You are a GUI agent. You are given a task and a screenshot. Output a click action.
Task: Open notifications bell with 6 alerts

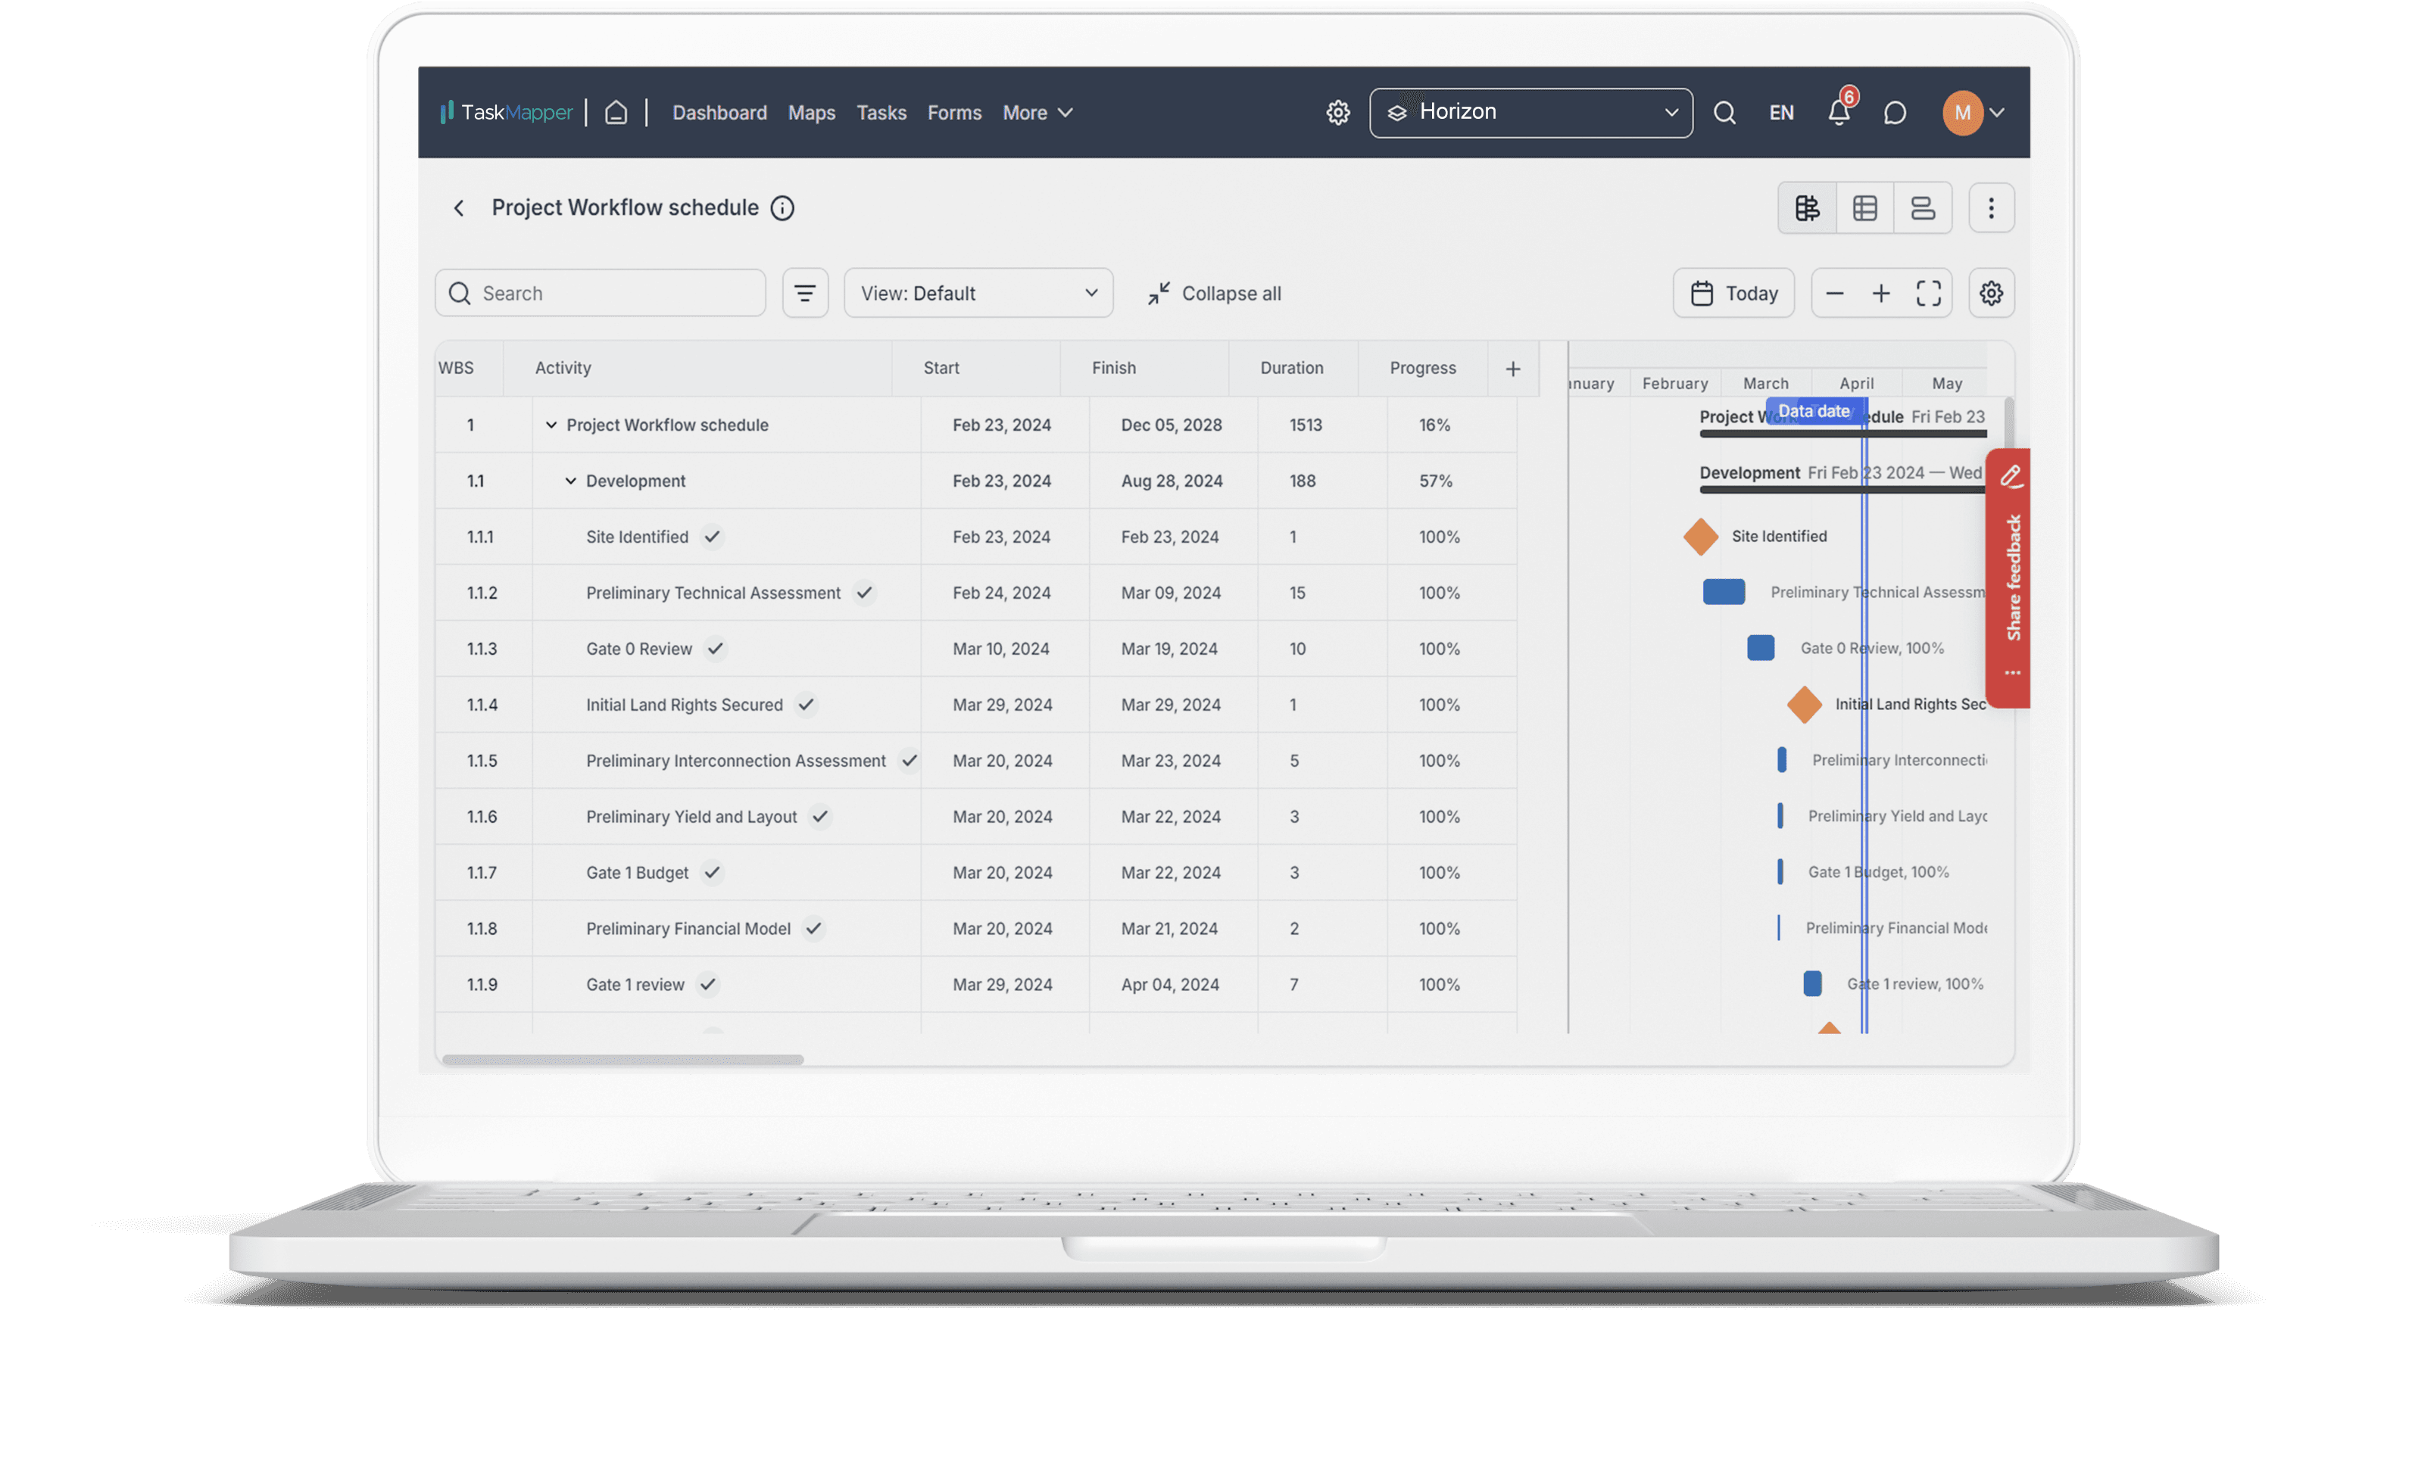(1839, 112)
